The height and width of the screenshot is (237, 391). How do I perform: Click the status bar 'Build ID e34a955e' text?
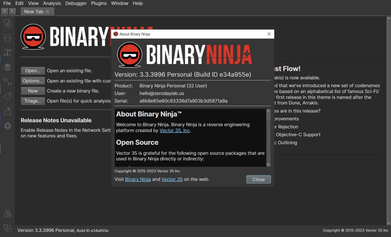click(x=93, y=231)
